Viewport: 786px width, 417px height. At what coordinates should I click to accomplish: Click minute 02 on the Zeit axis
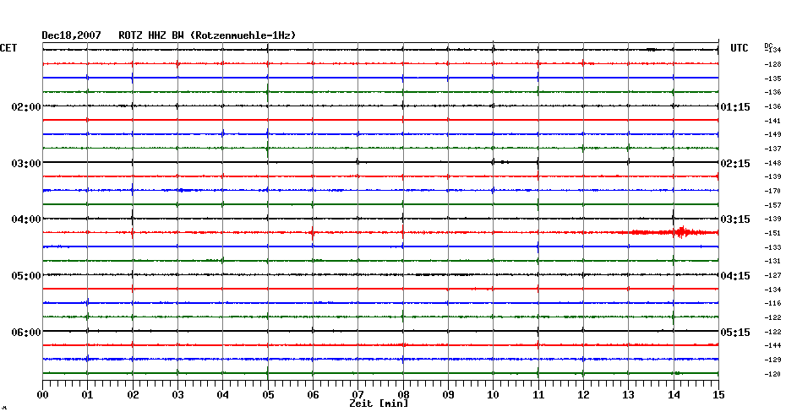coord(133,394)
